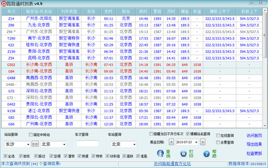The image size is (268, 168).
Task: Toggle the 准高 checkbox
Action: tap(138, 156)
